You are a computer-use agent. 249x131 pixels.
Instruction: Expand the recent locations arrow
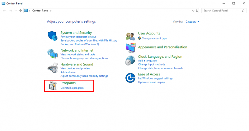16,11
